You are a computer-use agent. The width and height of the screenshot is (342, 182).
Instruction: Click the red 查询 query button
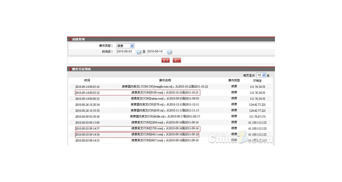pos(166,61)
